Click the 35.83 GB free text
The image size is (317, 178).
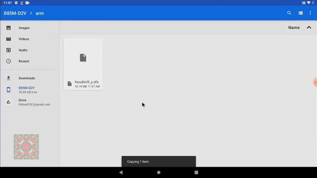[x=28, y=92]
